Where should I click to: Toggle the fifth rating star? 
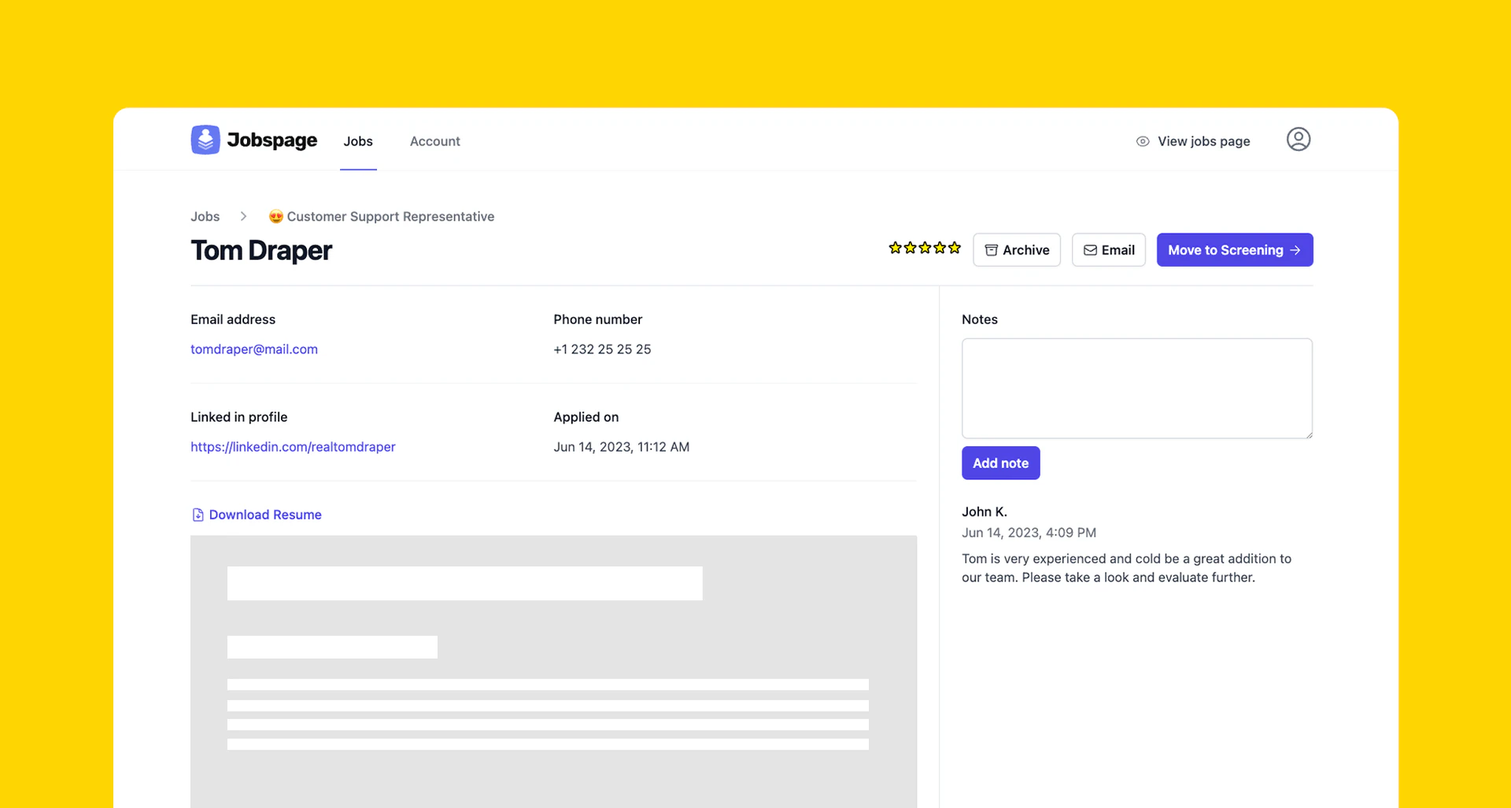click(955, 247)
